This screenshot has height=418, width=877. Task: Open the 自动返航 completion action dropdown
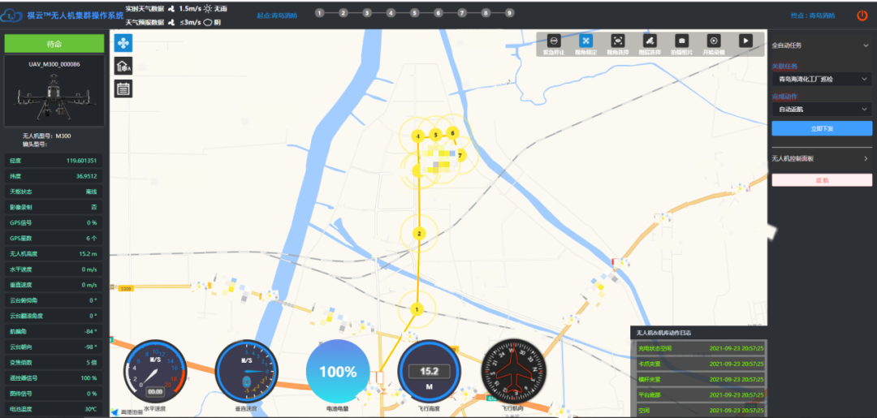821,109
